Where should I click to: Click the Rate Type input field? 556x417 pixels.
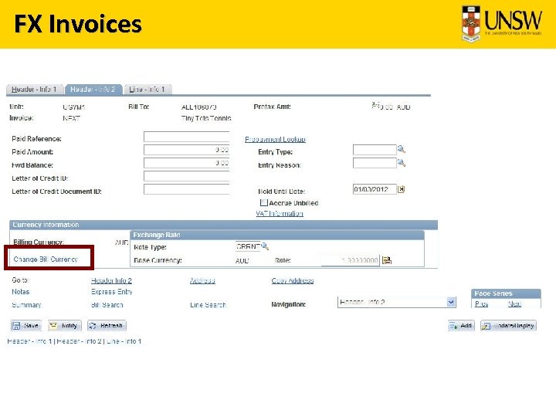pyautogui.click(x=248, y=246)
